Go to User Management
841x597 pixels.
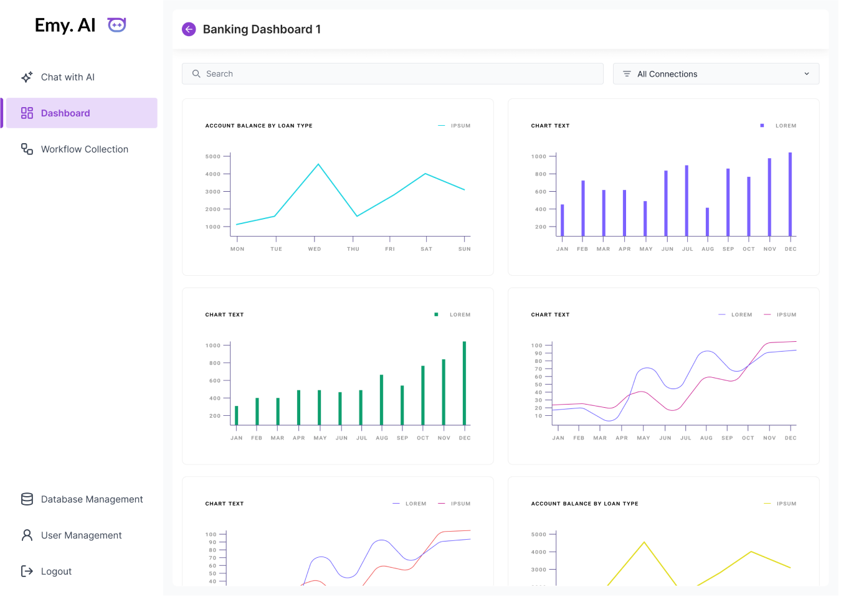(81, 535)
